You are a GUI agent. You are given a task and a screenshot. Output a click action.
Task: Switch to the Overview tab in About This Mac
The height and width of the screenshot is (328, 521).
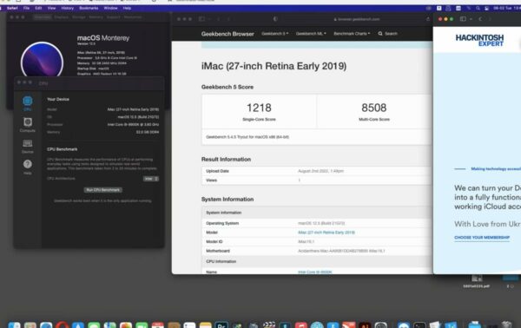pyautogui.click(x=43, y=17)
